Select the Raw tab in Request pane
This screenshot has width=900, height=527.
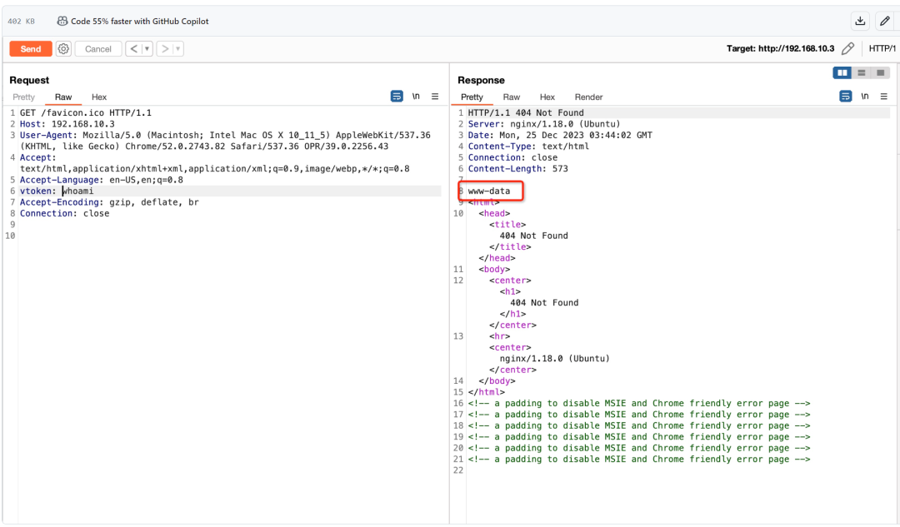tap(63, 97)
